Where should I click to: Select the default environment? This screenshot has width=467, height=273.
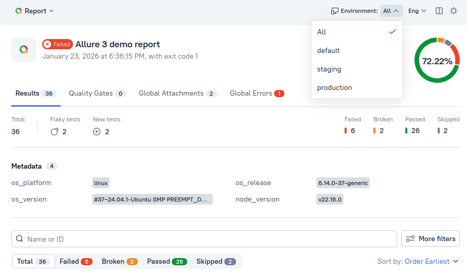pyautogui.click(x=356, y=50)
